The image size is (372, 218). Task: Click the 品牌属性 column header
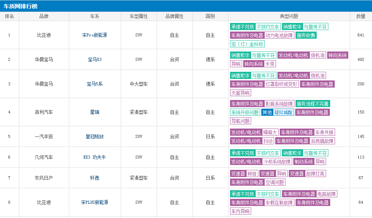(174, 17)
